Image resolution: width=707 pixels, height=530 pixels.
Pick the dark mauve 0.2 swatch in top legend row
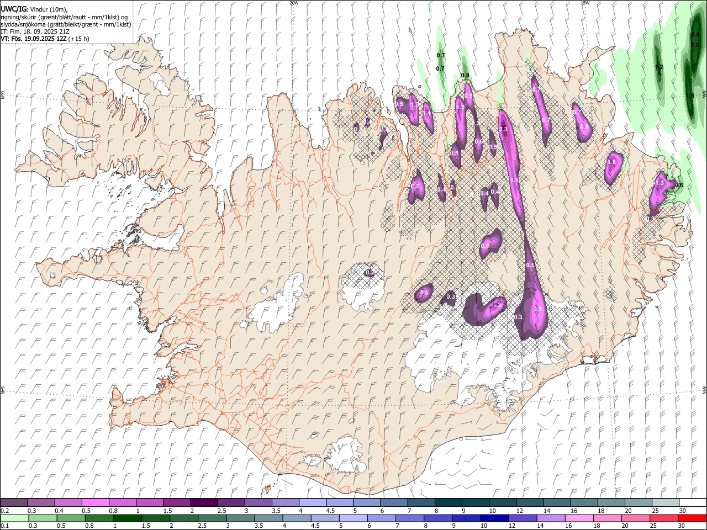click(14, 503)
